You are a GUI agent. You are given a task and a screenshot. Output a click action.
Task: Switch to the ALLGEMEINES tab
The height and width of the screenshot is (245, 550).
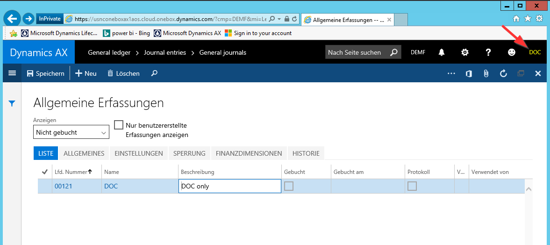[84, 153]
